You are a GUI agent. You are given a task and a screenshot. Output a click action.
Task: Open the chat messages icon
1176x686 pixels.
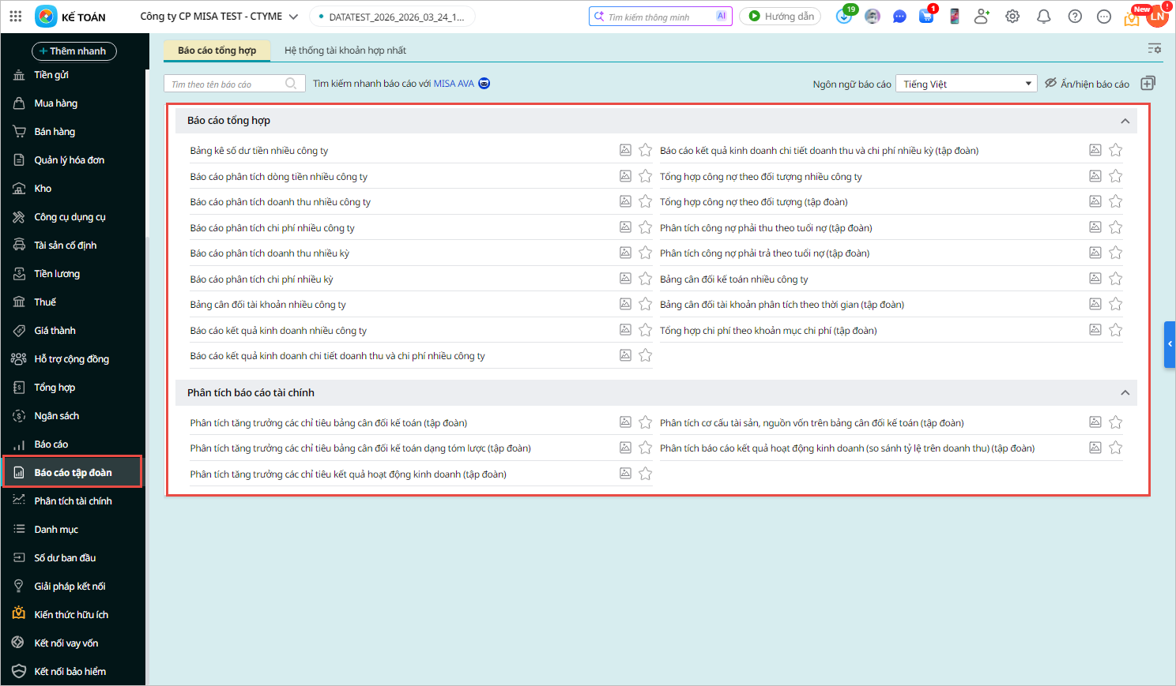coord(899,17)
